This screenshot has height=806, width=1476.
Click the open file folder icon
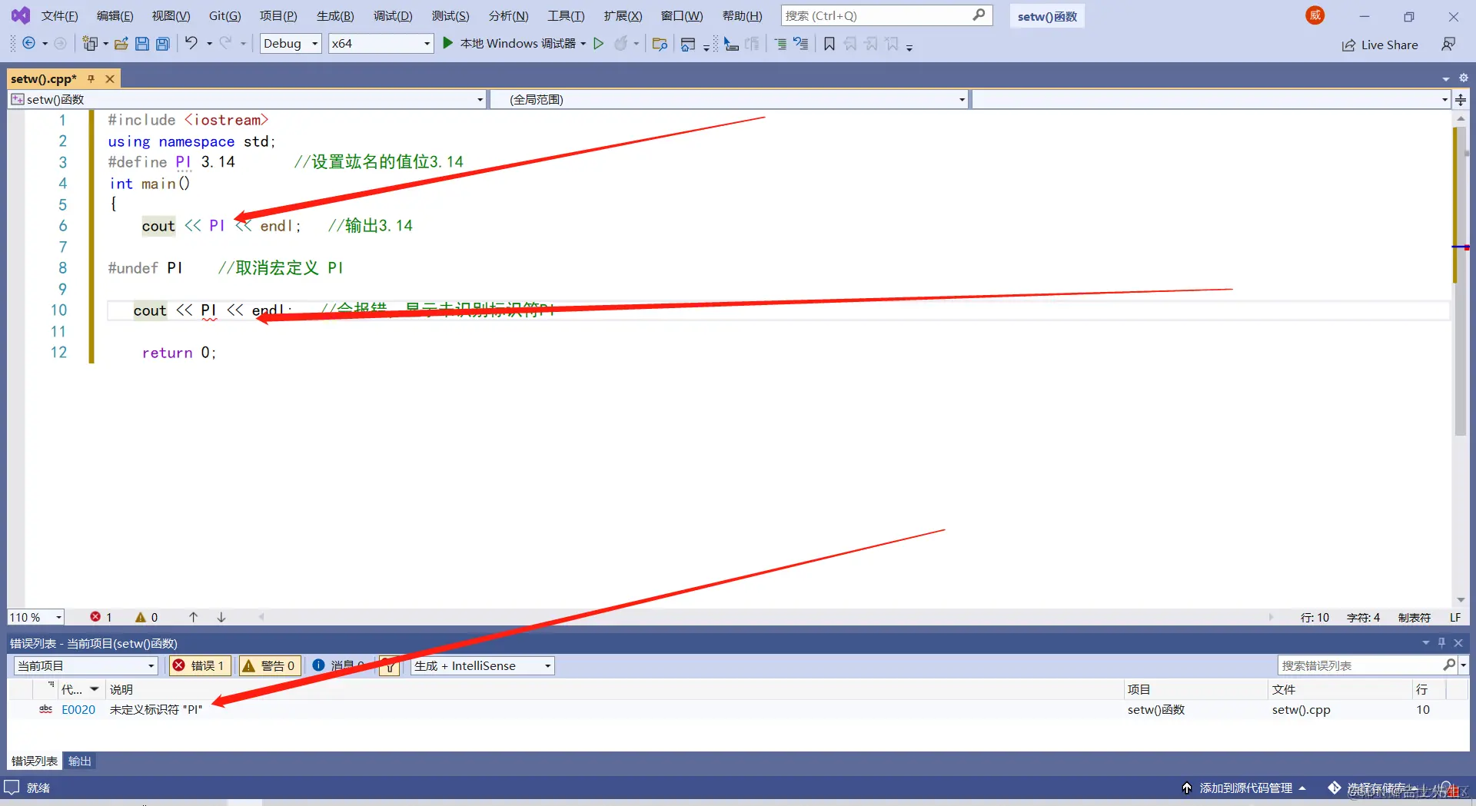(x=121, y=44)
